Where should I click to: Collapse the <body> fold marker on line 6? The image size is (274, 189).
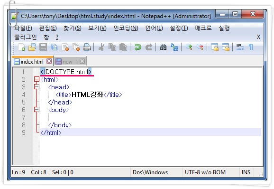37,110
